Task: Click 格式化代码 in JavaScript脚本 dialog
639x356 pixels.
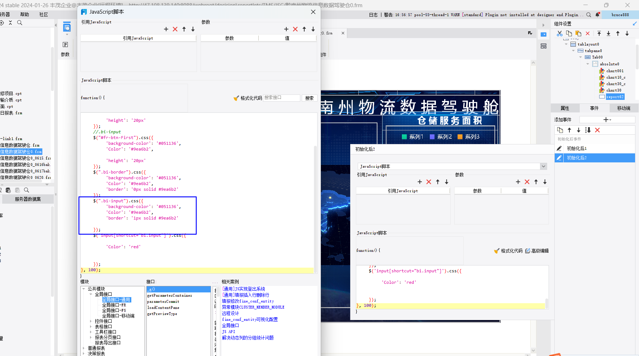Action: coord(248,98)
